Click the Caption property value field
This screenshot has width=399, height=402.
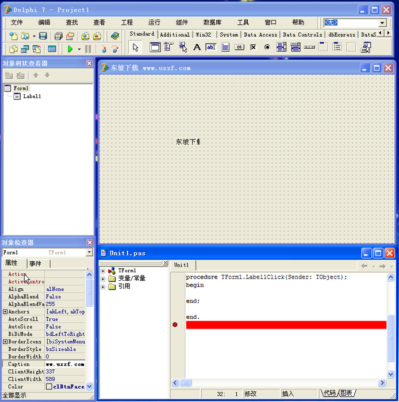point(65,364)
